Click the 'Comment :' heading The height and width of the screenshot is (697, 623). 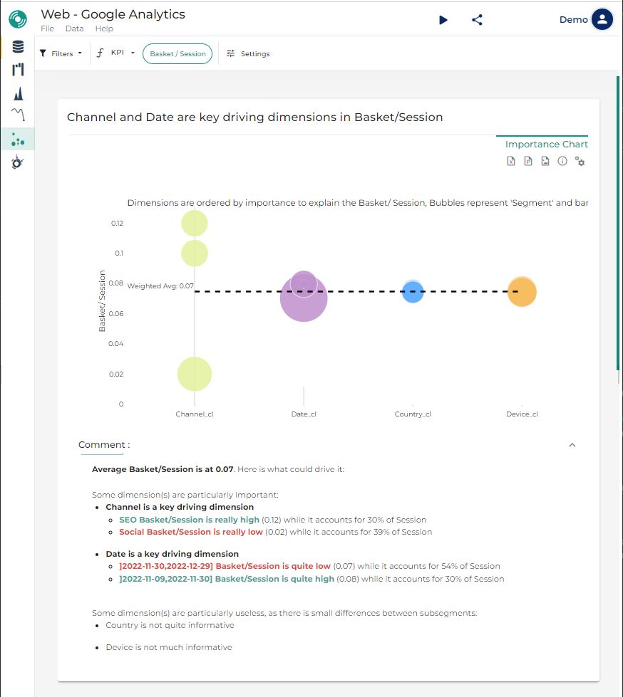coord(104,444)
